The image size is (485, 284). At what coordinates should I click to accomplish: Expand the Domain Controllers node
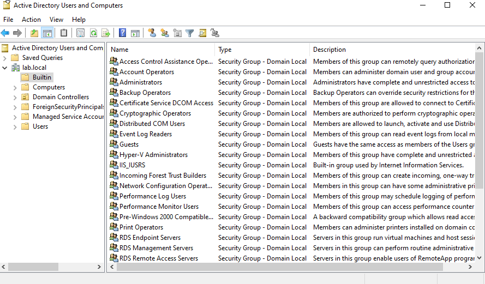(15, 98)
